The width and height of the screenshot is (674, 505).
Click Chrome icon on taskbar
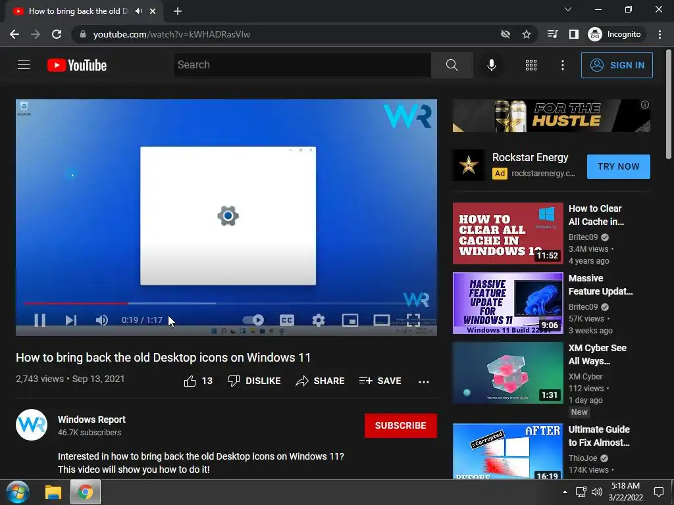pos(85,492)
